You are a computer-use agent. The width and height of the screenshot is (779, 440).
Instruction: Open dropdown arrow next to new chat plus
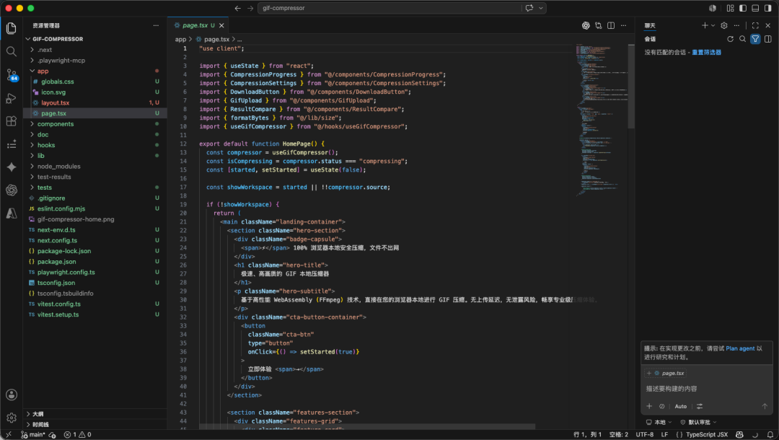point(713,25)
